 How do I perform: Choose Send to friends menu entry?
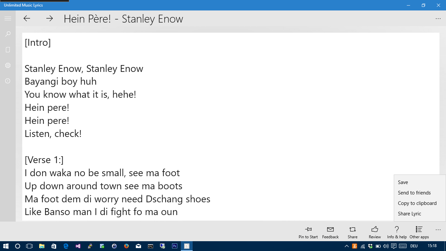(x=414, y=193)
